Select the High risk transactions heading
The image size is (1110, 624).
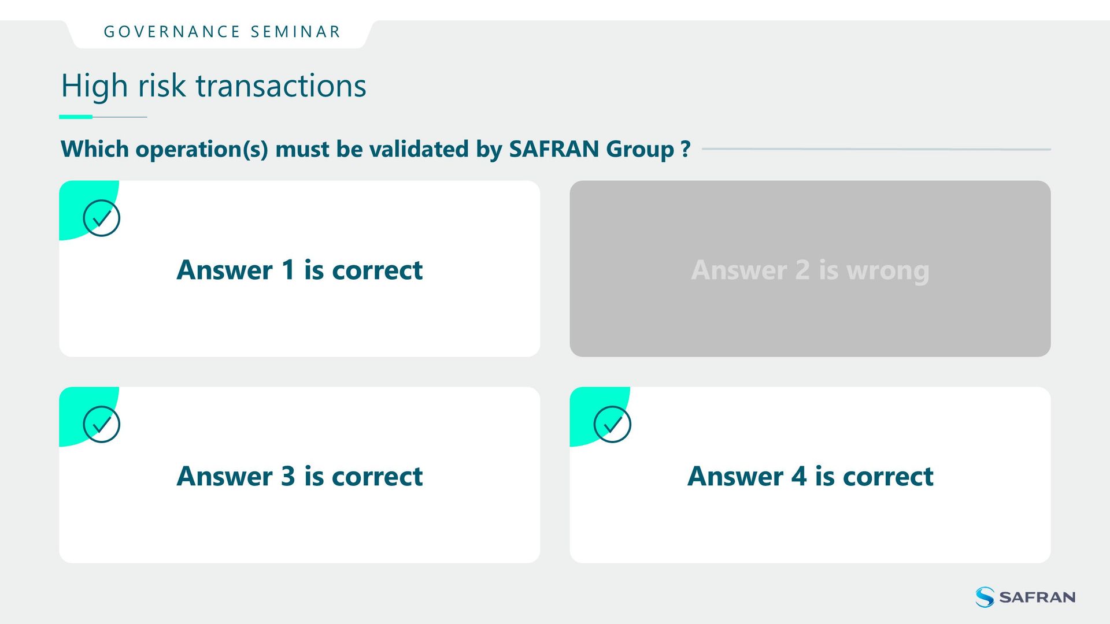(213, 86)
